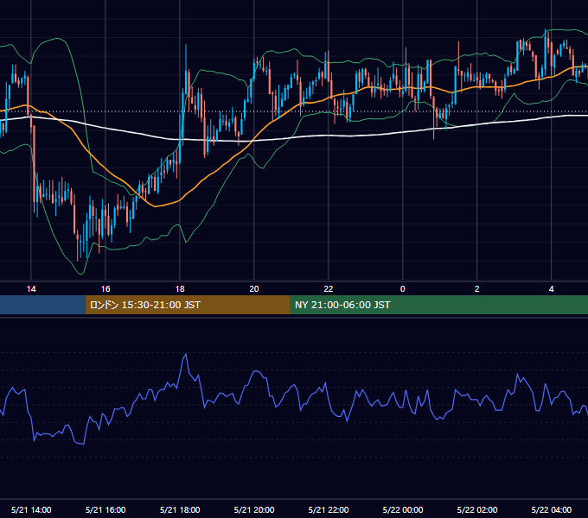Click the 5/21 18:00 date label
The height and width of the screenshot is (518, 588).
pos(180,509)
